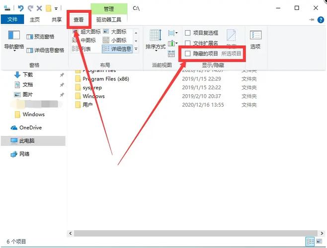Choose 小图标 layout
The width and height of the screenshot is (327, 248).
[x=114, y=40]
